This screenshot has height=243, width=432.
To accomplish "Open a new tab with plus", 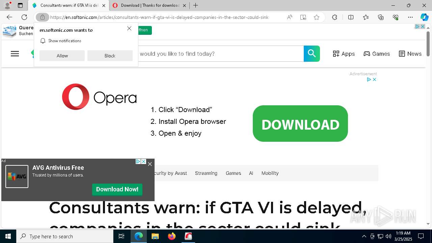I will [196, 5].
